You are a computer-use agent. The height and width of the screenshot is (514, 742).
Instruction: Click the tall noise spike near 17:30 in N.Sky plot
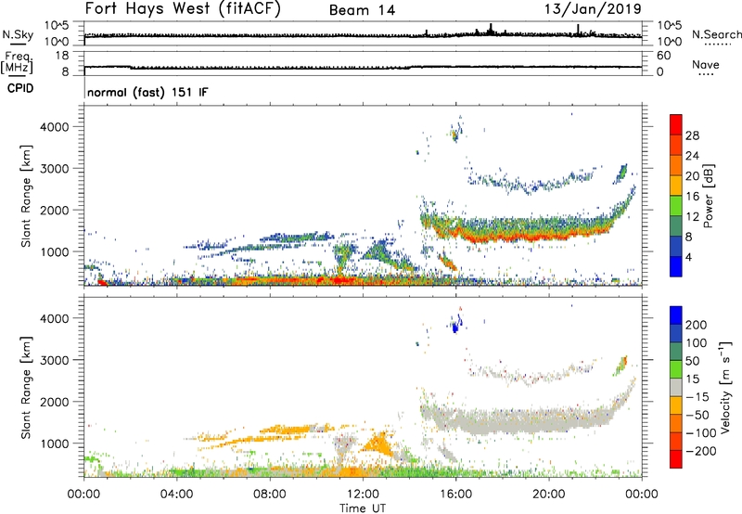pyautogui.click(x=491, y=29)
